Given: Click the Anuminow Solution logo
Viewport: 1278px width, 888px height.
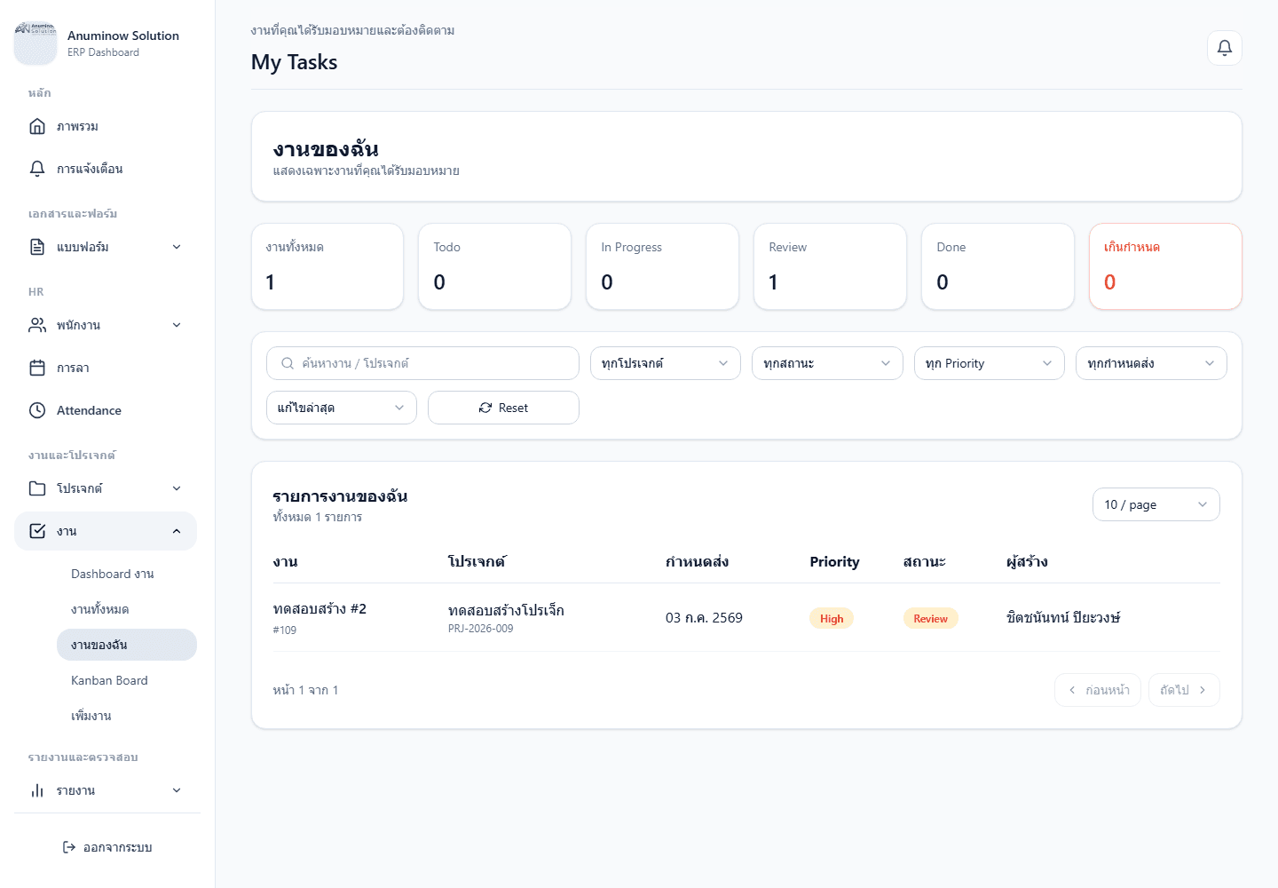Looking at the screenshot, I should [x=35, y=43].
